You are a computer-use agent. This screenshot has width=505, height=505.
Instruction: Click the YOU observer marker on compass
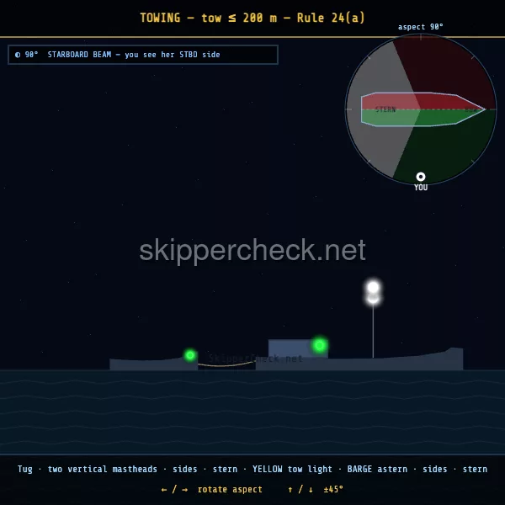[x=421, y=177]
